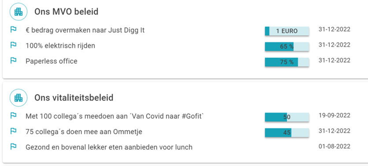Select the Paperless office goal text
Viewport: 368px width, 166px height.
52,61
